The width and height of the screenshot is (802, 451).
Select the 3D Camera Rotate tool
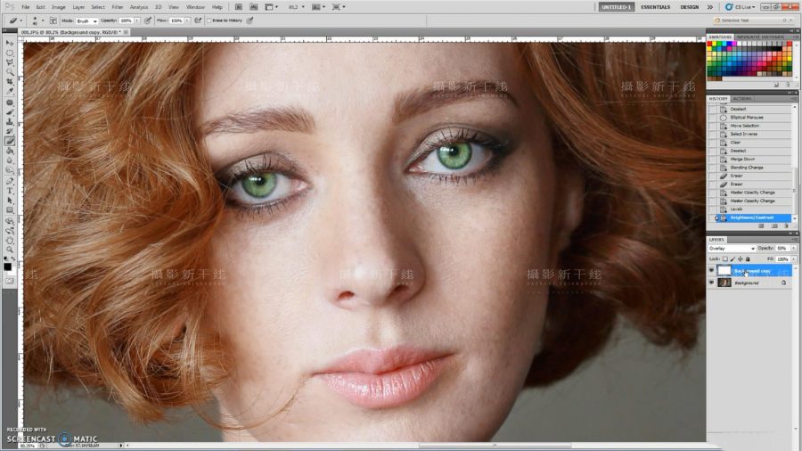pyautogui.click(x=10, y=231)
